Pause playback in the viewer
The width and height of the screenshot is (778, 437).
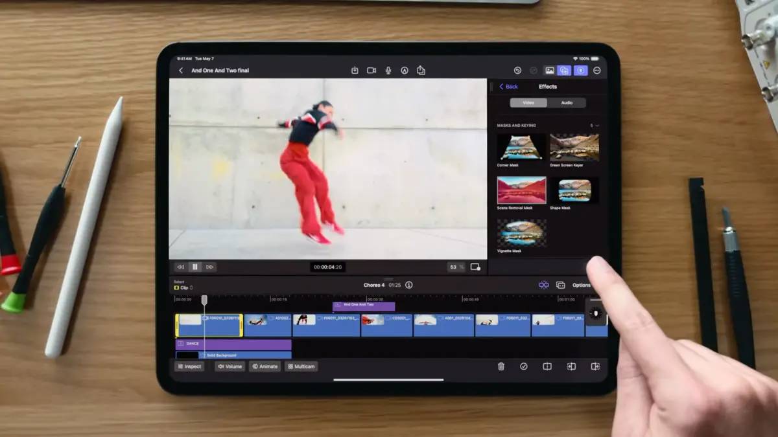click(195, 267)
